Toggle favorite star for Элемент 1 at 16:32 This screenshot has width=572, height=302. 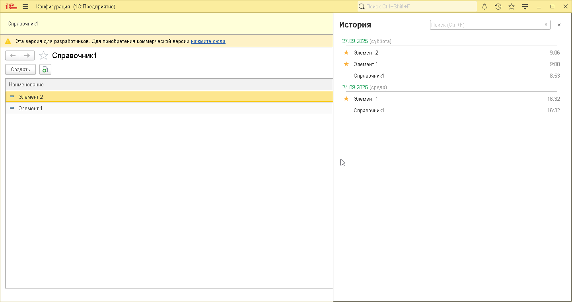346,99
